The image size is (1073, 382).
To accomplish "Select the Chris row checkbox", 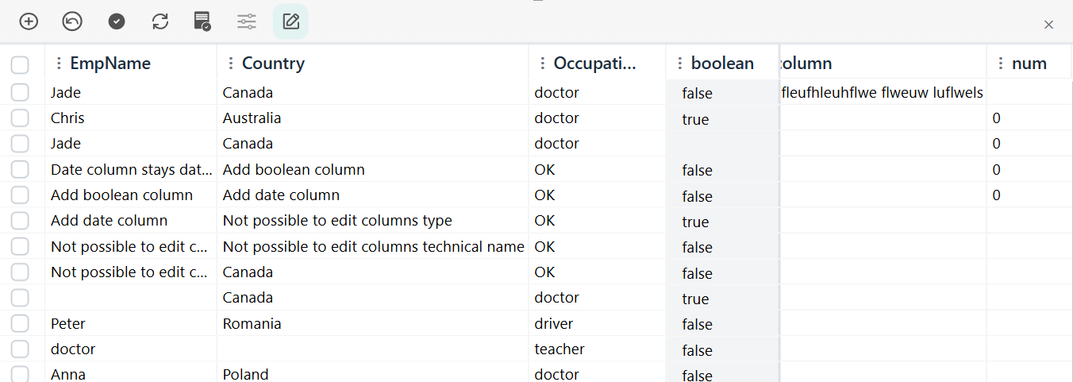I will pyautogui.click(x=20, y=118).
